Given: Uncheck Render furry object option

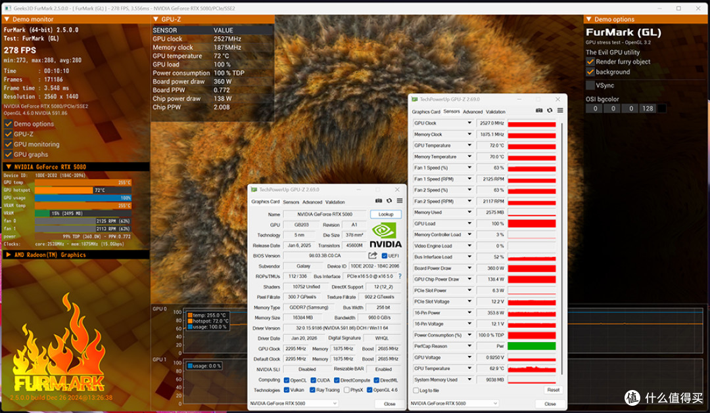Looking at the screenshot, I should 590,62.
